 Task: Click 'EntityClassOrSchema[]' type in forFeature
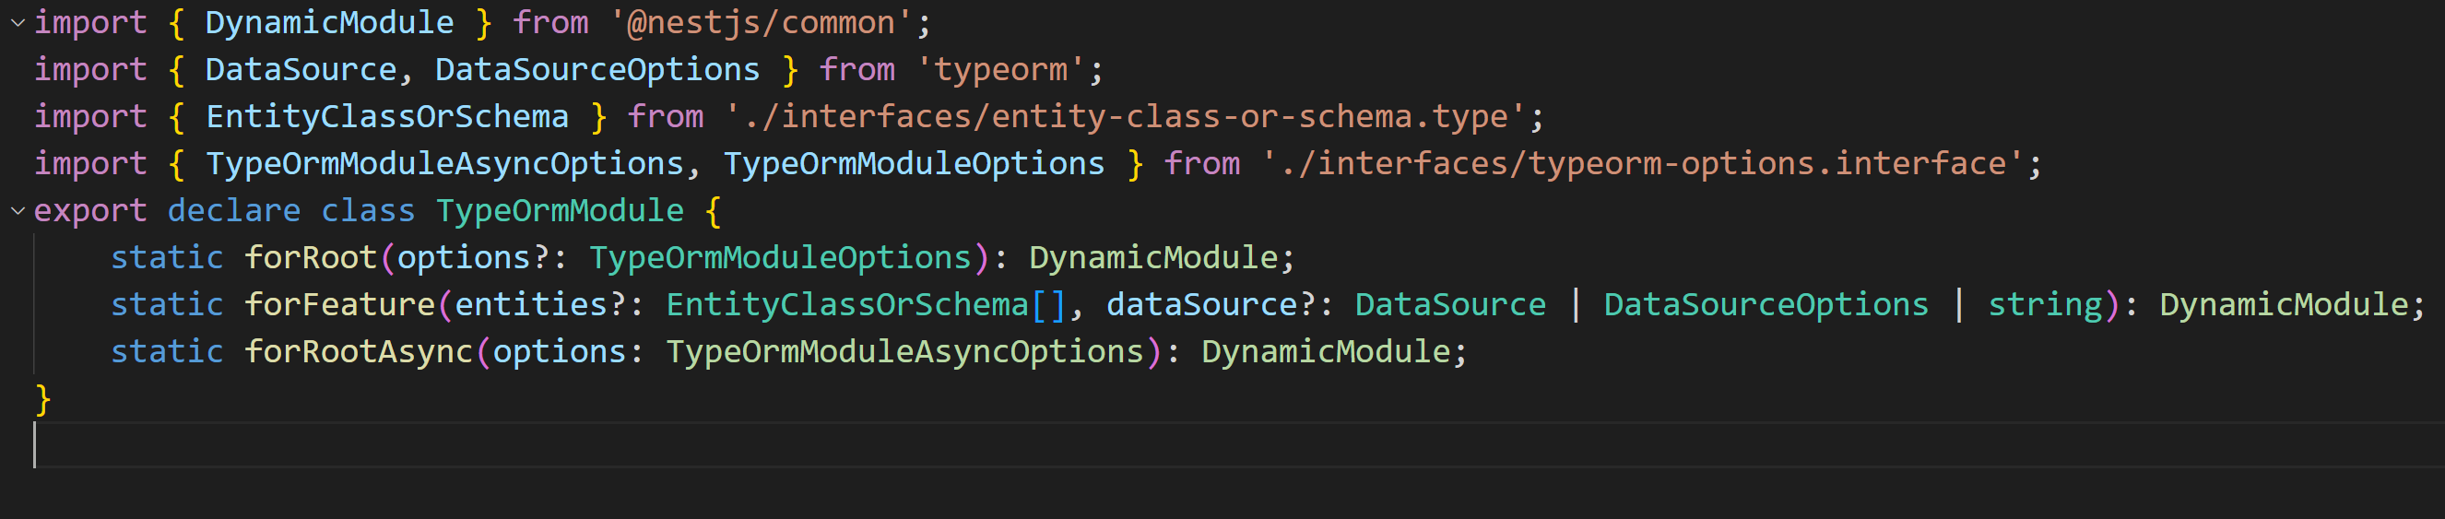click(867, 304)
